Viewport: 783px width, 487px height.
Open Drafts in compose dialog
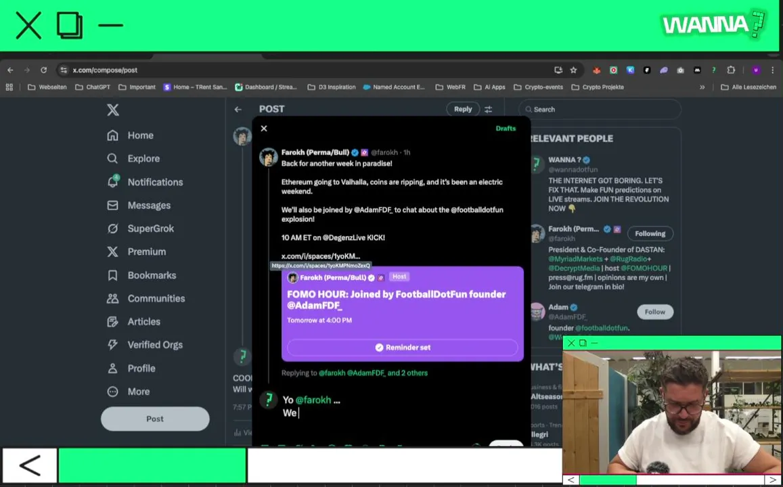pyautogui.click(x=506, y=129)
